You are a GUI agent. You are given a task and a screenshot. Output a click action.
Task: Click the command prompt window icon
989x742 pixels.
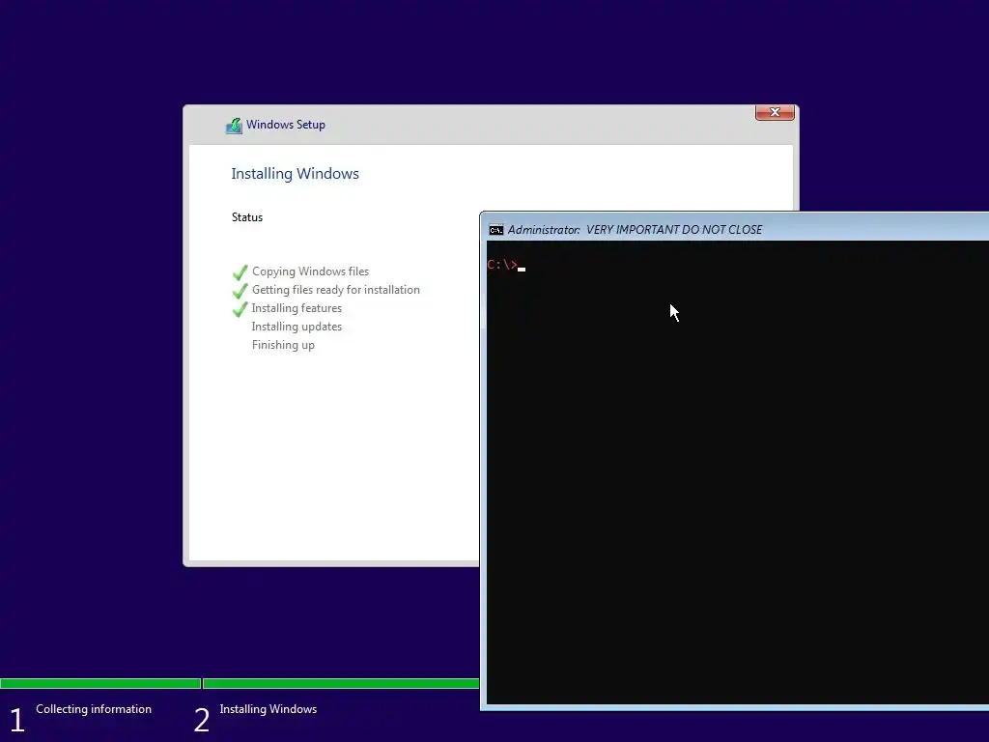496,230
